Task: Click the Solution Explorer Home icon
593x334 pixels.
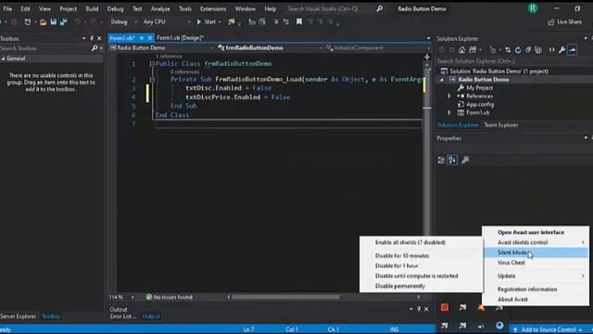Action: pos(461,50)
